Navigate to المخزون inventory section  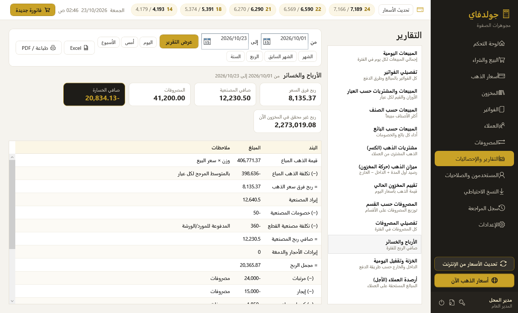click(474, 93)
